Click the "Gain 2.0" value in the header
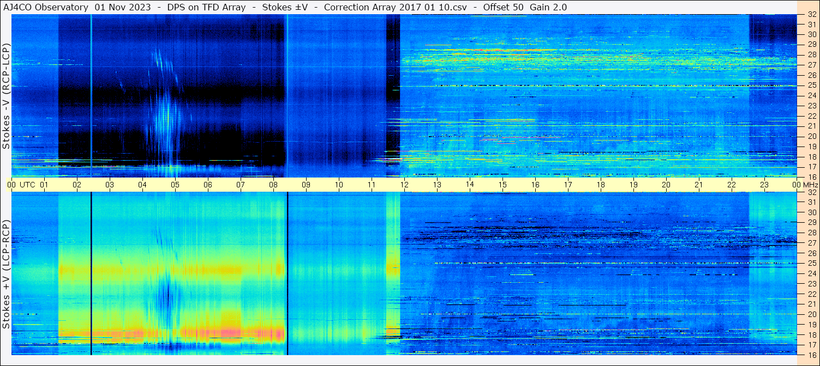 [548, 7]
